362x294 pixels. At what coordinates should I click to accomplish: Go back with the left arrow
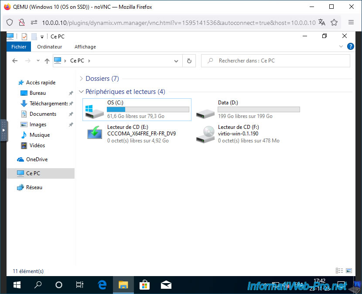coord(15,61)
